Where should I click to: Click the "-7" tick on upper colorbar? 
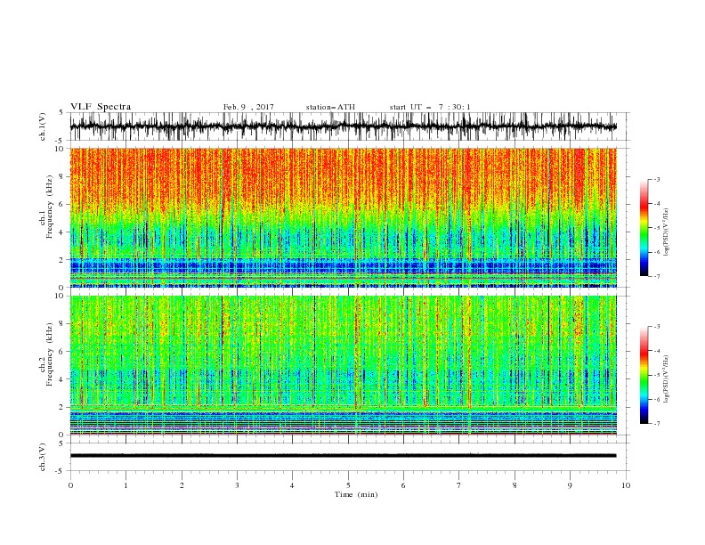656,276
